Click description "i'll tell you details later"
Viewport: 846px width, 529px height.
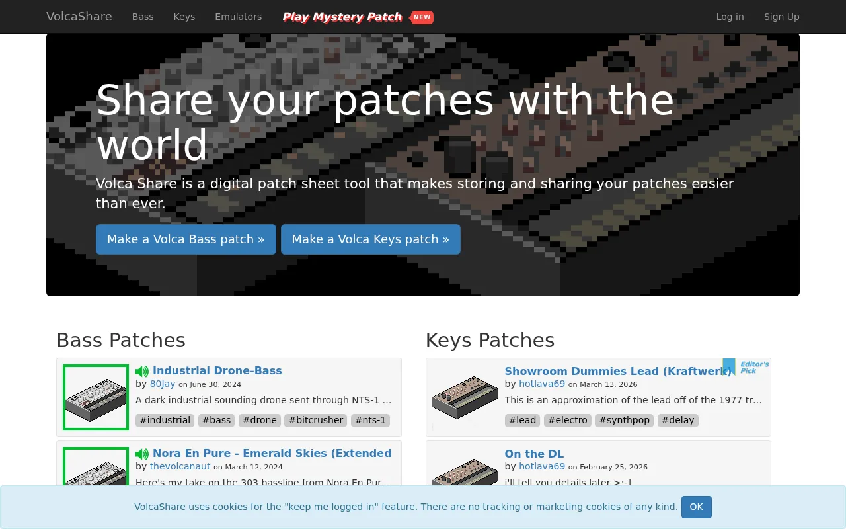click(x=568, y=483)
